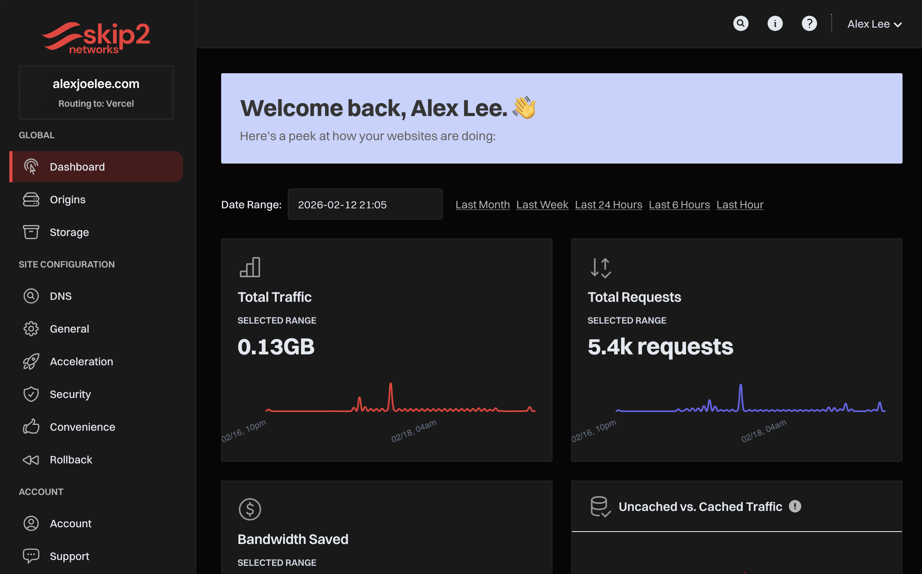Go to Security settings in sidebar
The height and width of the screenshot is (574, 922).
pos(70,394)
